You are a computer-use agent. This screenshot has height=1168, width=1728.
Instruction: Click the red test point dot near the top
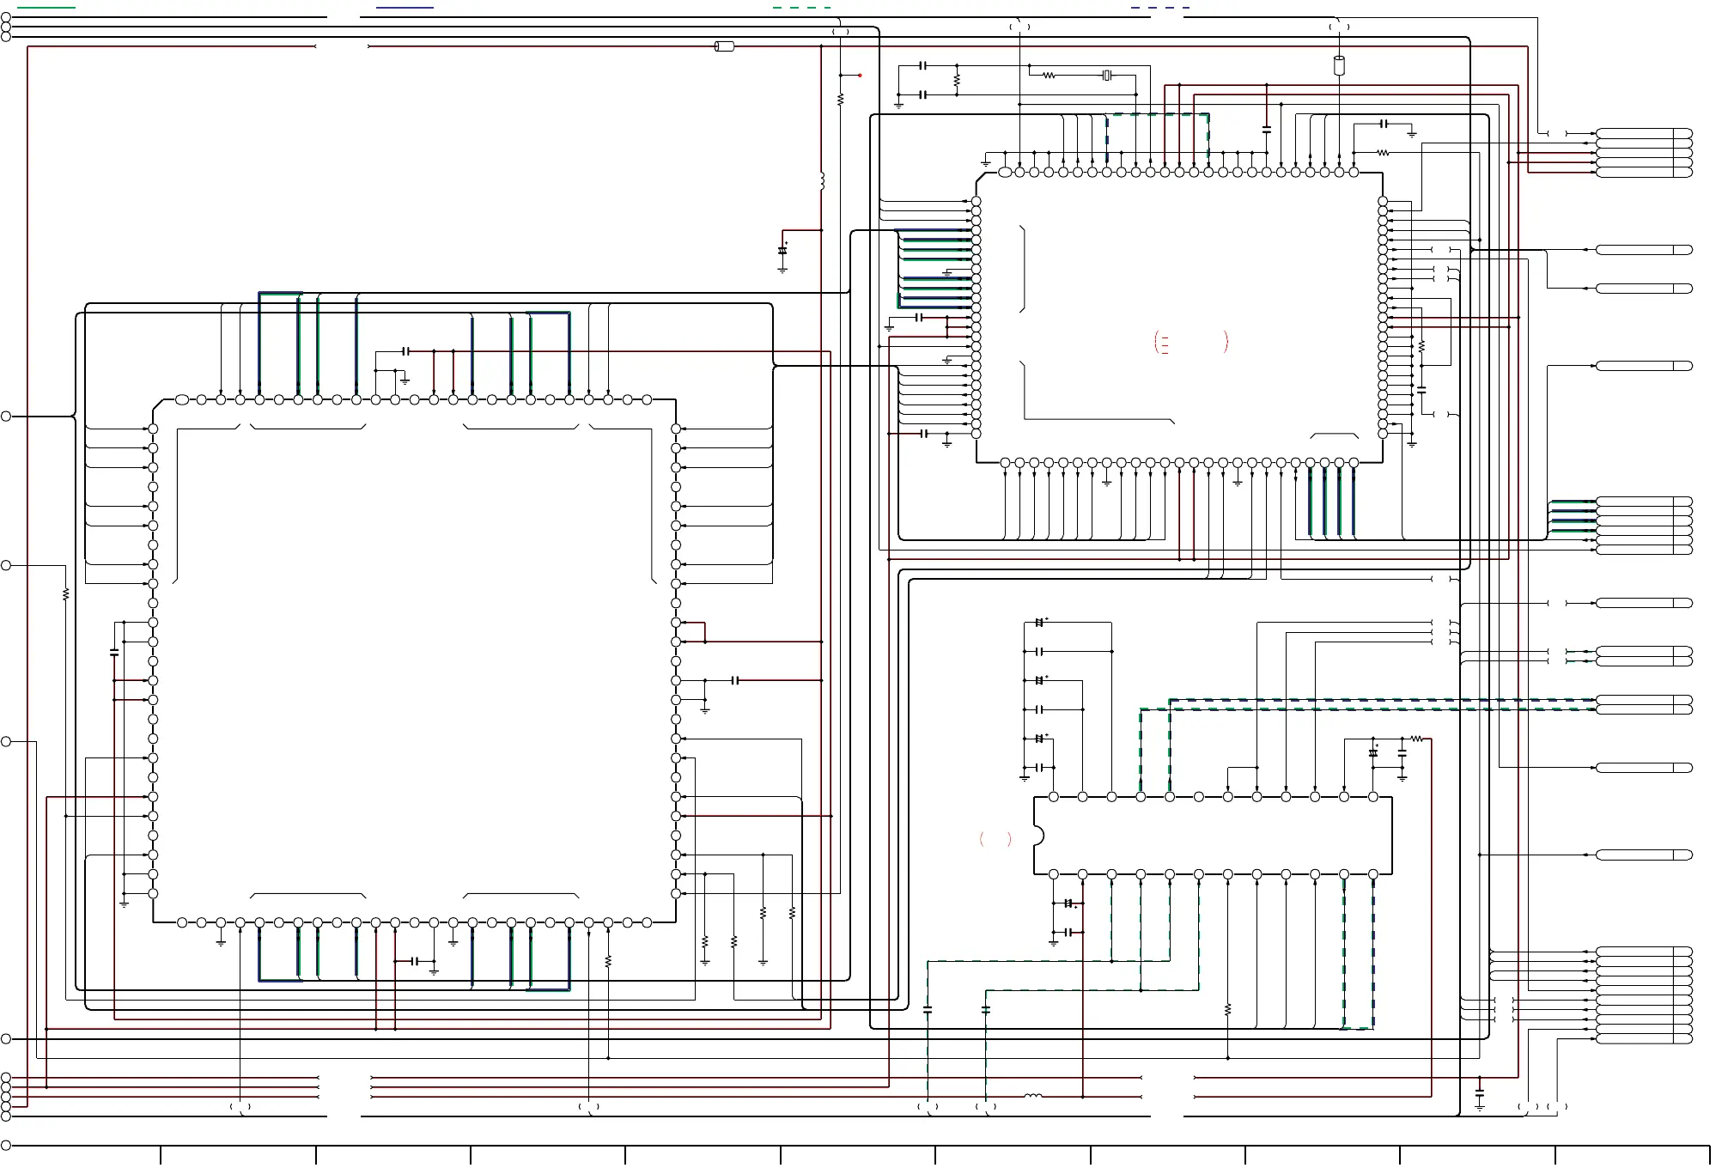pyautogui.click(x=860, y=76)
